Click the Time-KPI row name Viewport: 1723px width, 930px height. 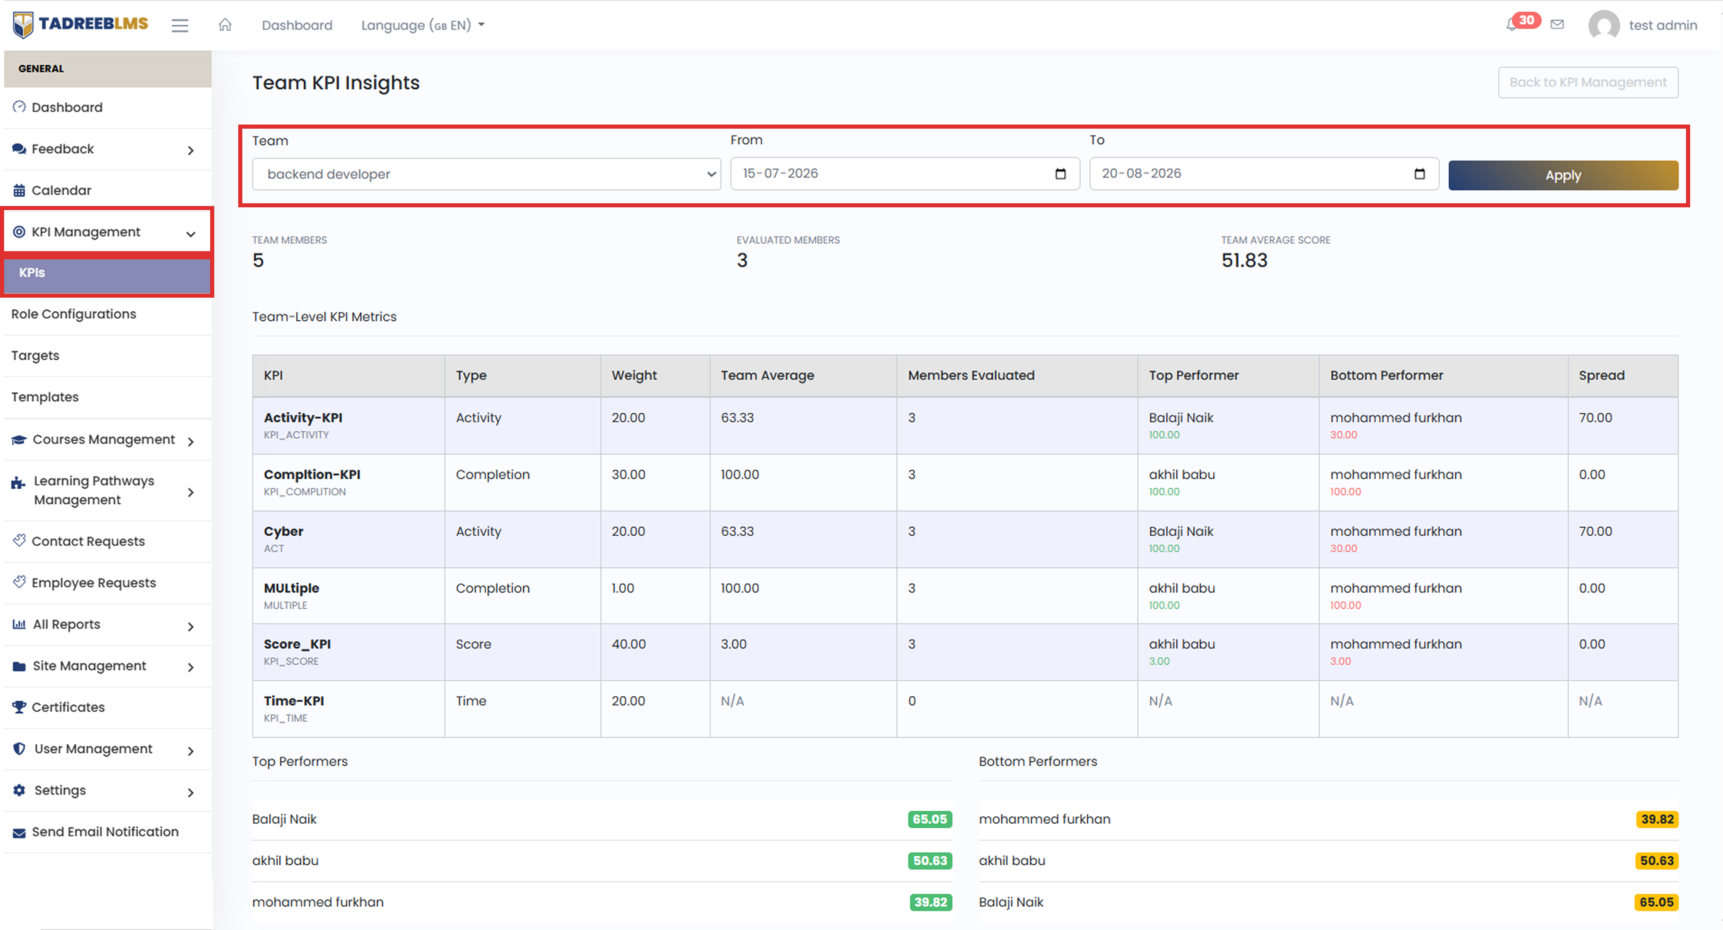point(294,701)
